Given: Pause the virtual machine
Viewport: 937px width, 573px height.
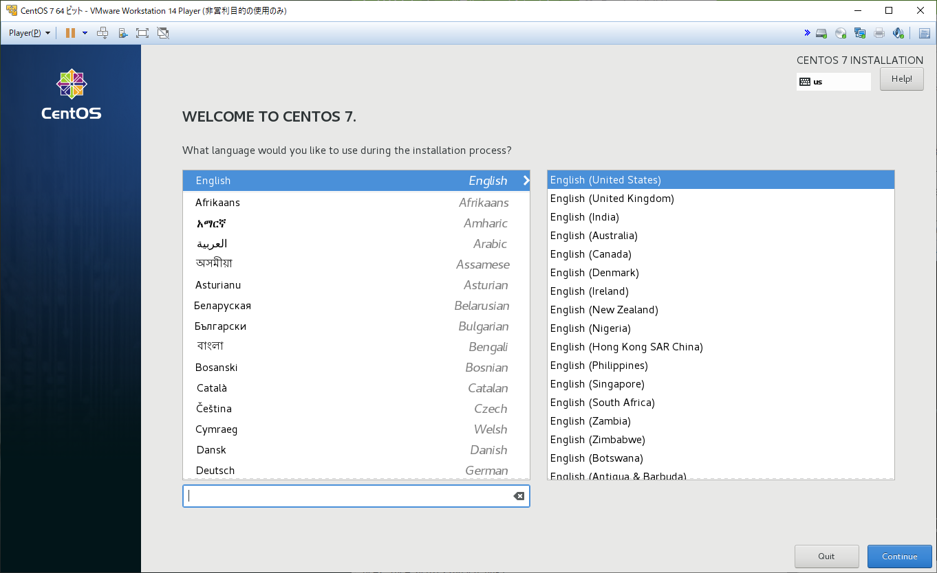Looking at the screenshot, I should [x=70, y=33].
